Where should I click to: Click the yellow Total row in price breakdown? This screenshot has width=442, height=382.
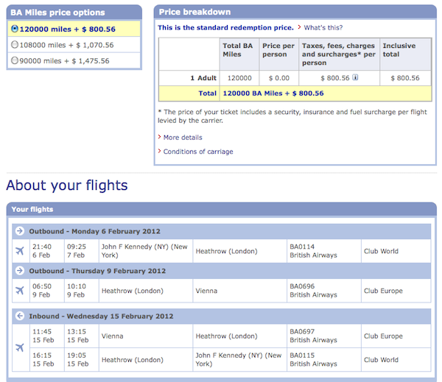point(295,93)
